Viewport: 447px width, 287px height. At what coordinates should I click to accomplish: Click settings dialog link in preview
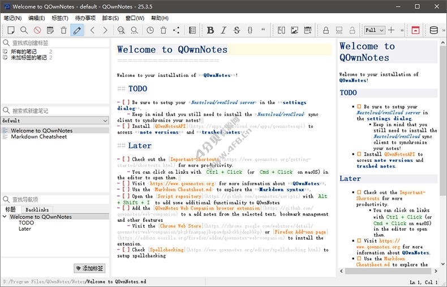coord(389,119)
